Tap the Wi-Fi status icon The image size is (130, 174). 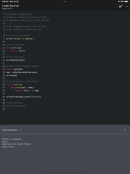pos(119,1)
